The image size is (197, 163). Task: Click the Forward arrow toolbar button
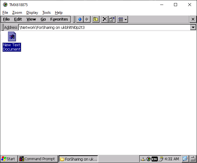click(x=87, y=19)
